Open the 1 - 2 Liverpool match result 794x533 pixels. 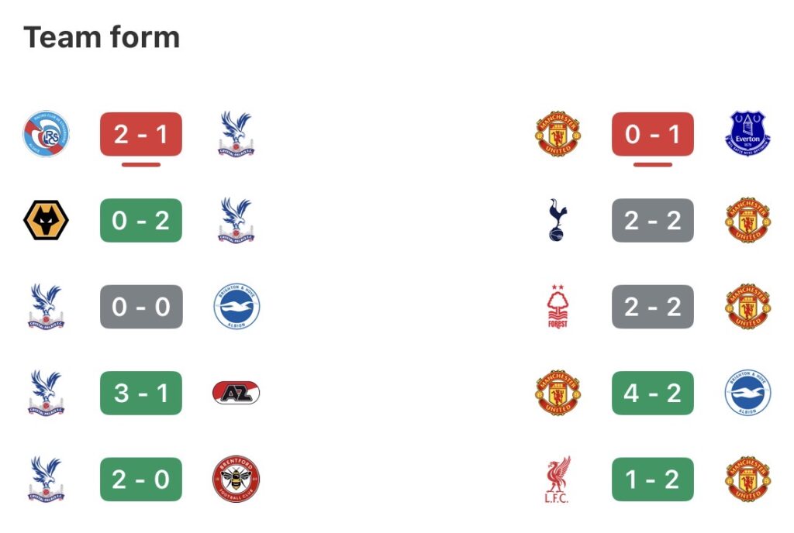pos(653,480)
